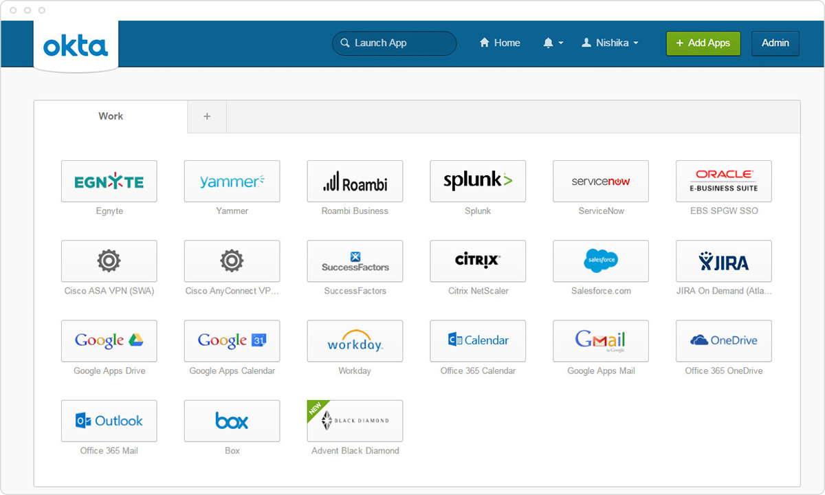Click the green Add Apps button
The height and width of the screenshot is (495, 825).
pyautogui.click(x=703, y=43)
